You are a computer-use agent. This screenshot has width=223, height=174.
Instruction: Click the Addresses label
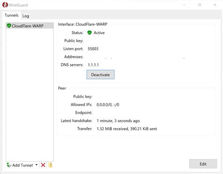(74, 57)
